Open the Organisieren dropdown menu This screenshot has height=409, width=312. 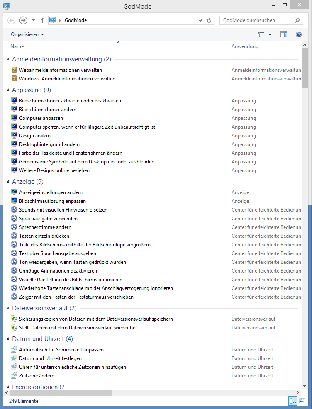[x=27, y=34]
